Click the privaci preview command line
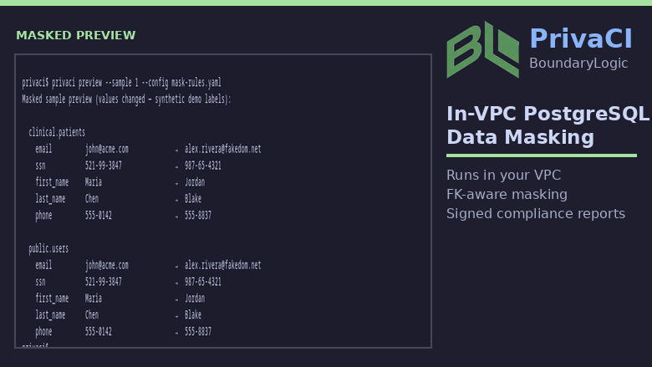The height and width of the screenshot is (367, 652). click(x=121, y=83)
